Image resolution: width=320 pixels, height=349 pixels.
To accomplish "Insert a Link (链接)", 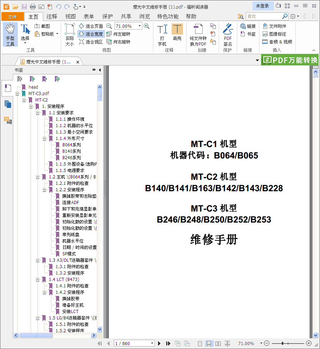I will [x=248, y=26].
